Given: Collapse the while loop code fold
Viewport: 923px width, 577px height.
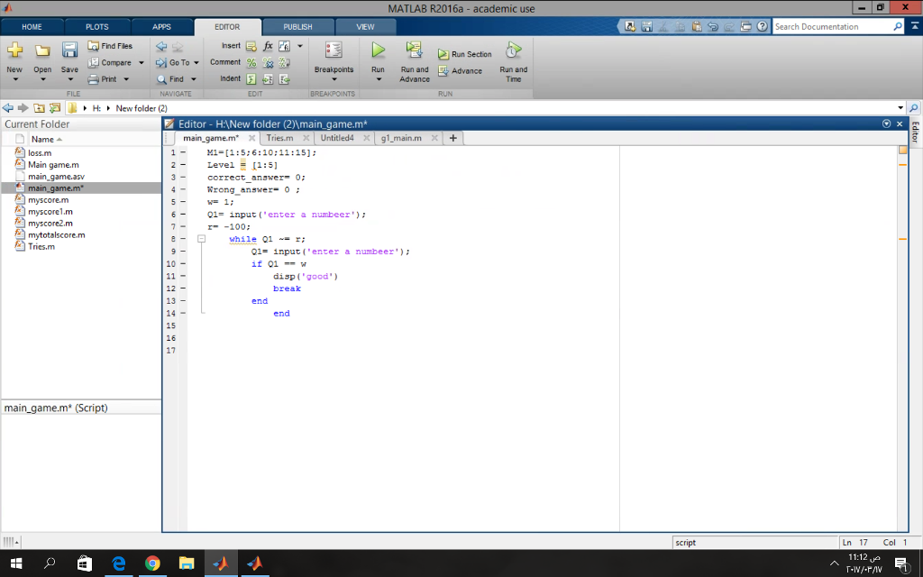Looking at the screenshot, I should 201,239.
